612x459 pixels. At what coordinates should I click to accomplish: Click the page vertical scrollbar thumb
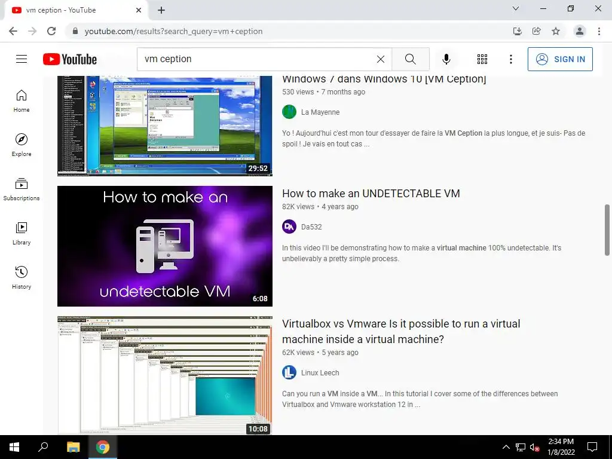607,230
